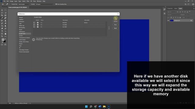Select the Rectangular Marquee tool
Image resolution: width=195 pixels, height=109 pixels.
point(5,10)
